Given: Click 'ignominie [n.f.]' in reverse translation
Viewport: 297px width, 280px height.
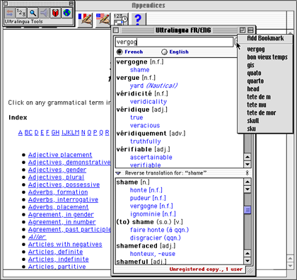Looking at the screenshot, I should tap(153, 214).
